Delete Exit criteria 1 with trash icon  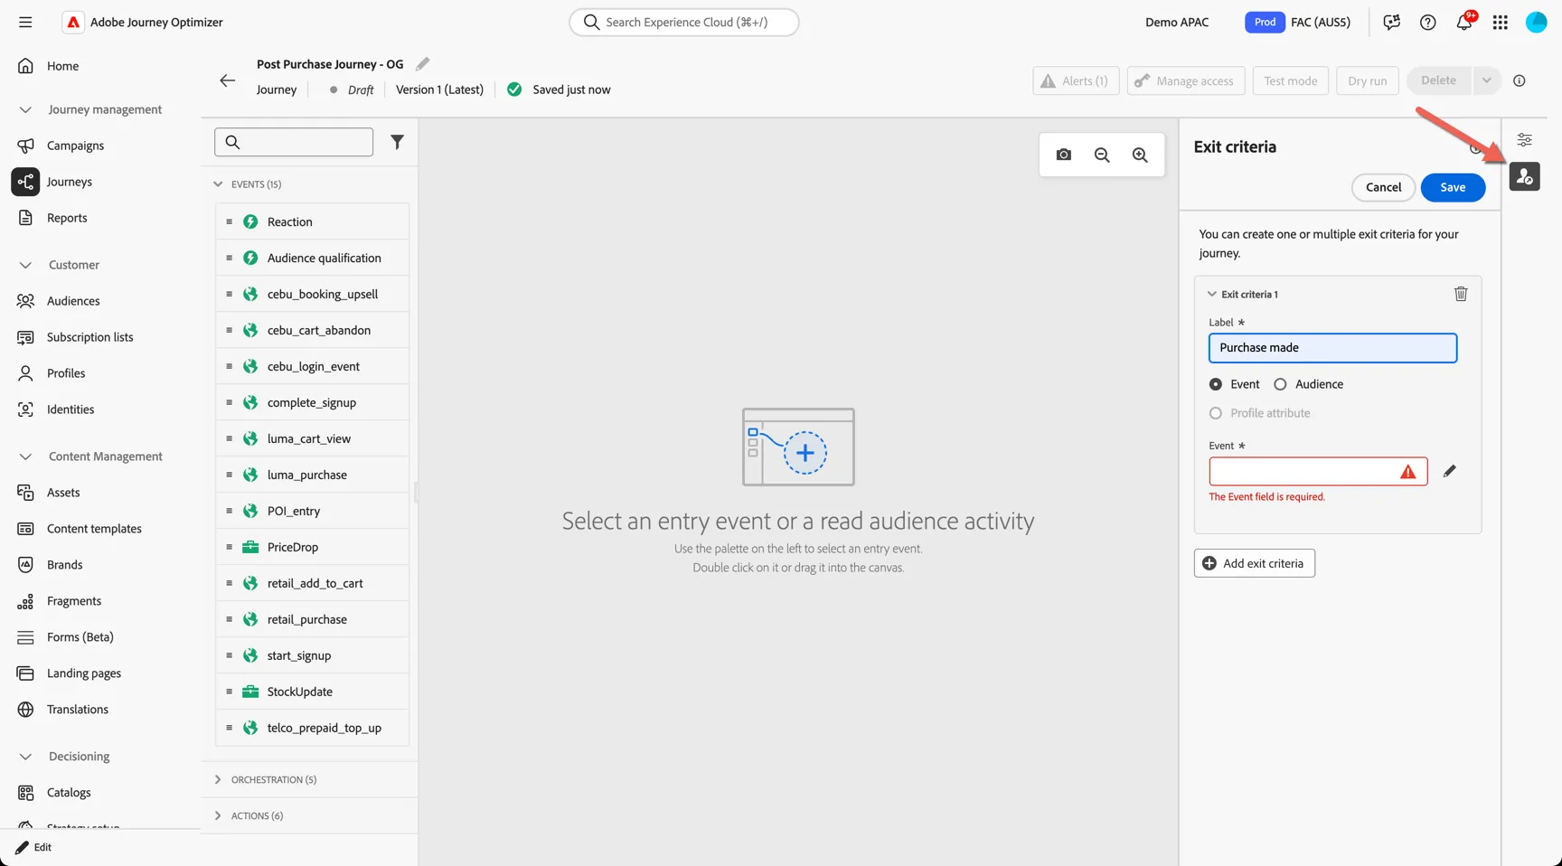1461,294
